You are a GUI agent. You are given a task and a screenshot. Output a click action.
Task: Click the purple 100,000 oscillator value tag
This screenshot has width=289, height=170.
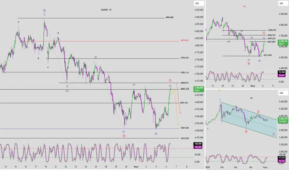pos(198,147)
